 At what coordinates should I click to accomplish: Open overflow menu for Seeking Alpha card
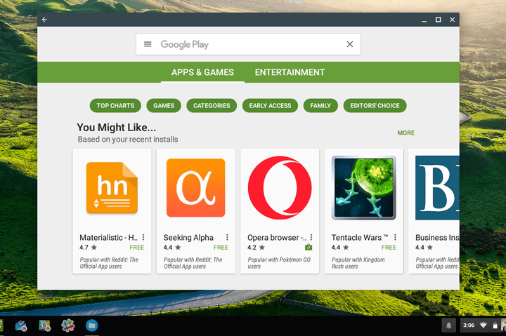[x=227, y=237]
